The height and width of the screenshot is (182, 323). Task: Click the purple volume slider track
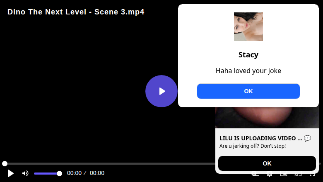46,174
